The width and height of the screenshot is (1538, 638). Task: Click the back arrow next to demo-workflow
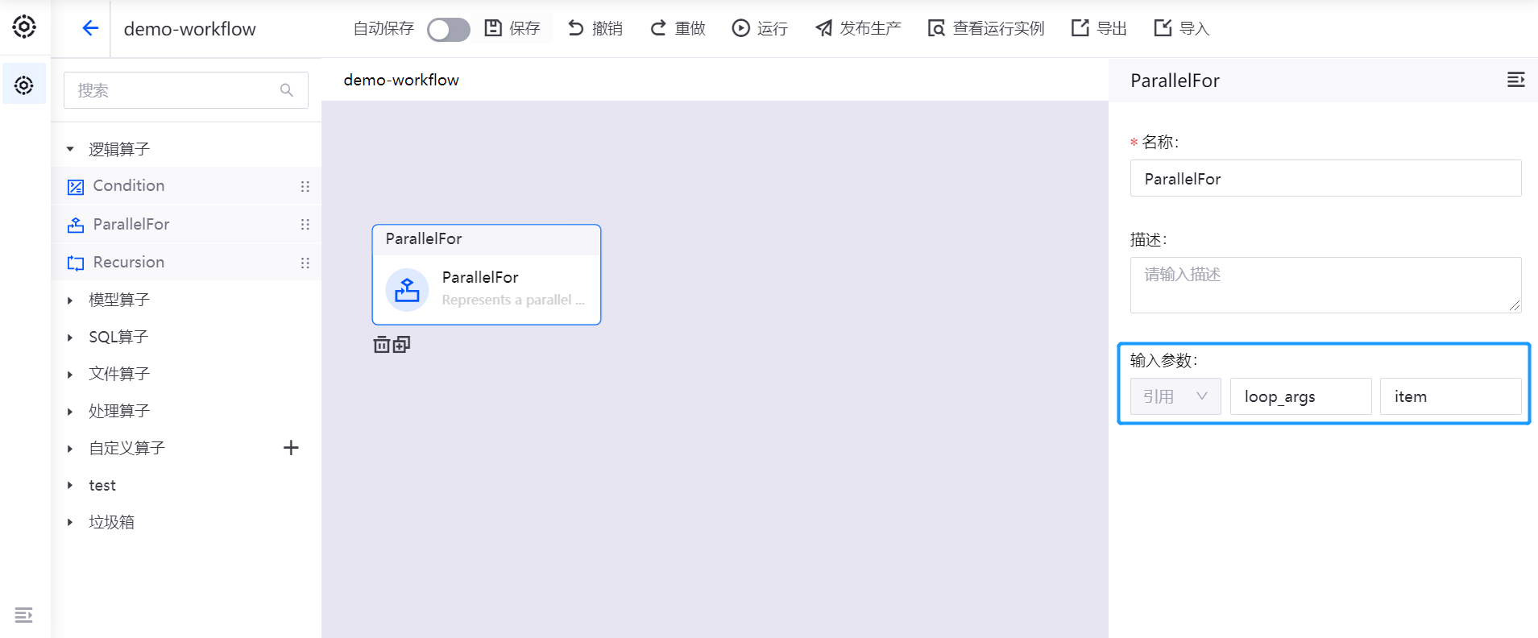pos(89,29)
